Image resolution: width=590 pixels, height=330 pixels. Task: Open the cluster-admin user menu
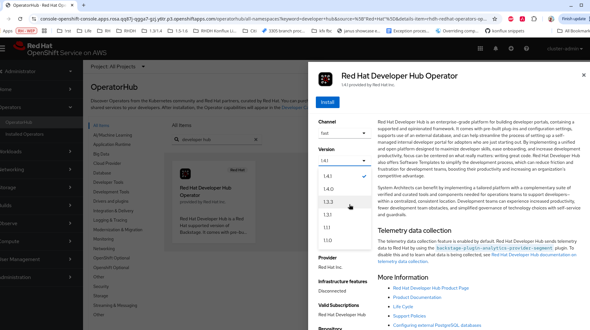(565, 48)
